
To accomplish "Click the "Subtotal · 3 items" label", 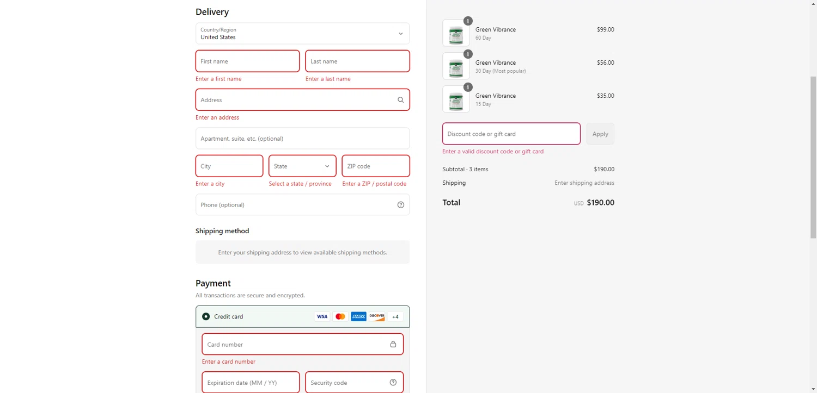I will (465, 169).
